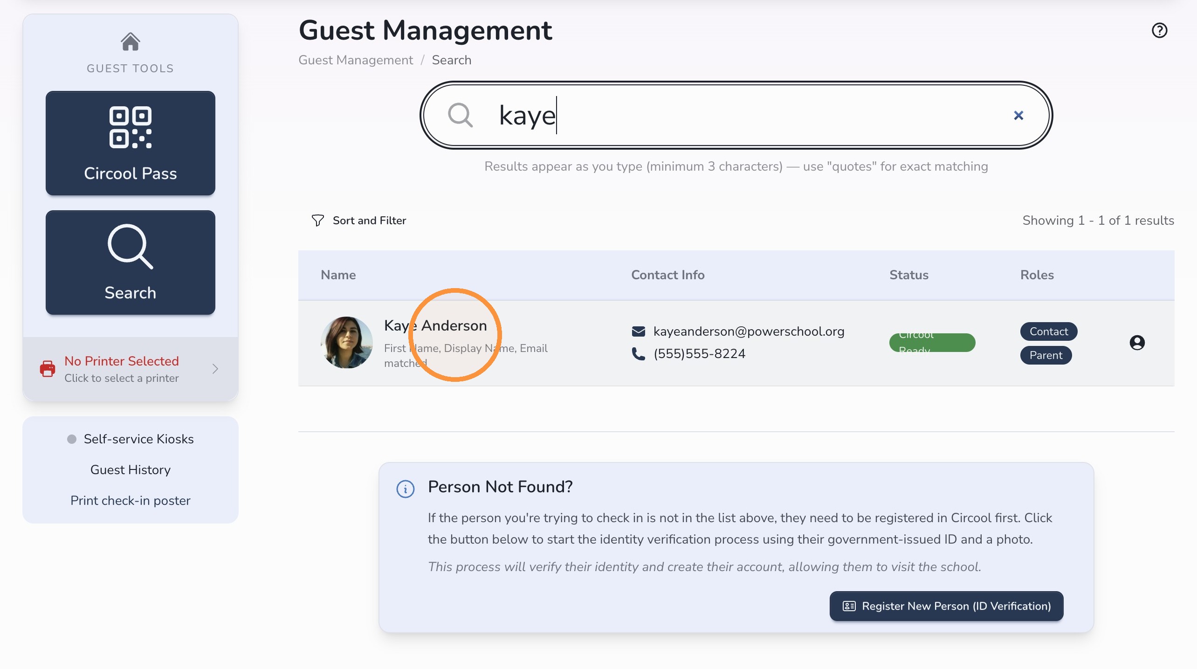
Task: Select the Kaye Anderson name
Action: pos(435,325)
